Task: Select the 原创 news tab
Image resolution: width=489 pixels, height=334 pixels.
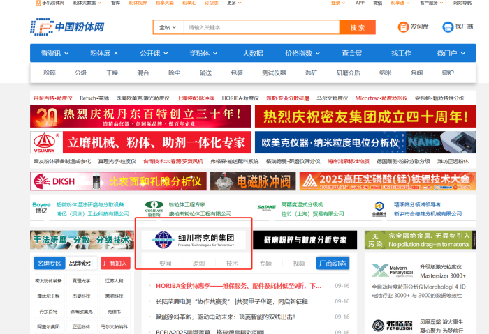Action: coord(198,264)
